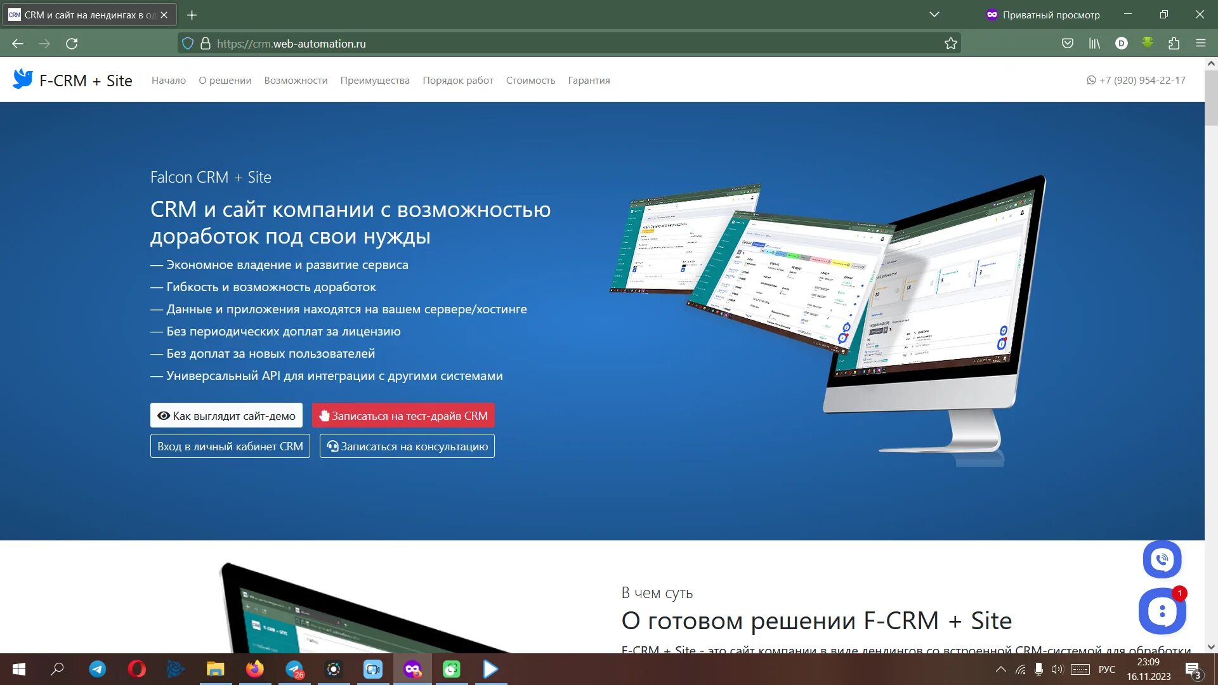Show hidden system tray icons
This screenshot has width=1218, height=685.
(1000, 669)
